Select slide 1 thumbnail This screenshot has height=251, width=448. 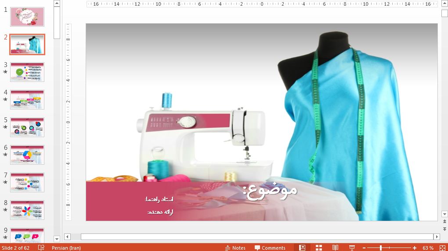pos(27,17)
